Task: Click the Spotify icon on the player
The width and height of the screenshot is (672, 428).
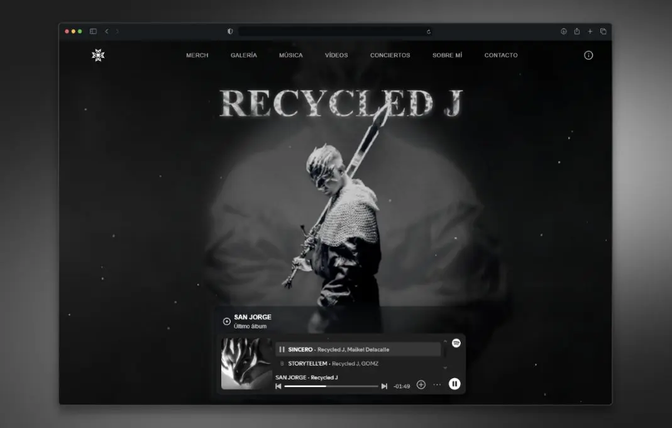Action: click(x=456, y=343)
